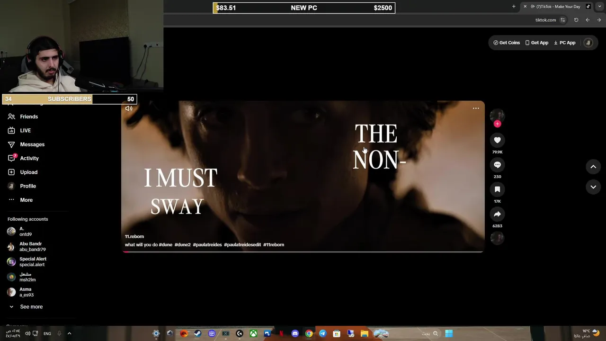Open the #11reborn hashtag
The image size is (606, 341).
274,245
